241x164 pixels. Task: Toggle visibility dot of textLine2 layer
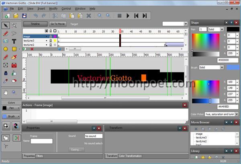(x=47, y=45)
